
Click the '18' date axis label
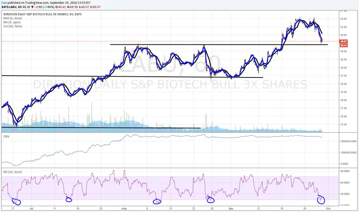click(x=78, y=209)
